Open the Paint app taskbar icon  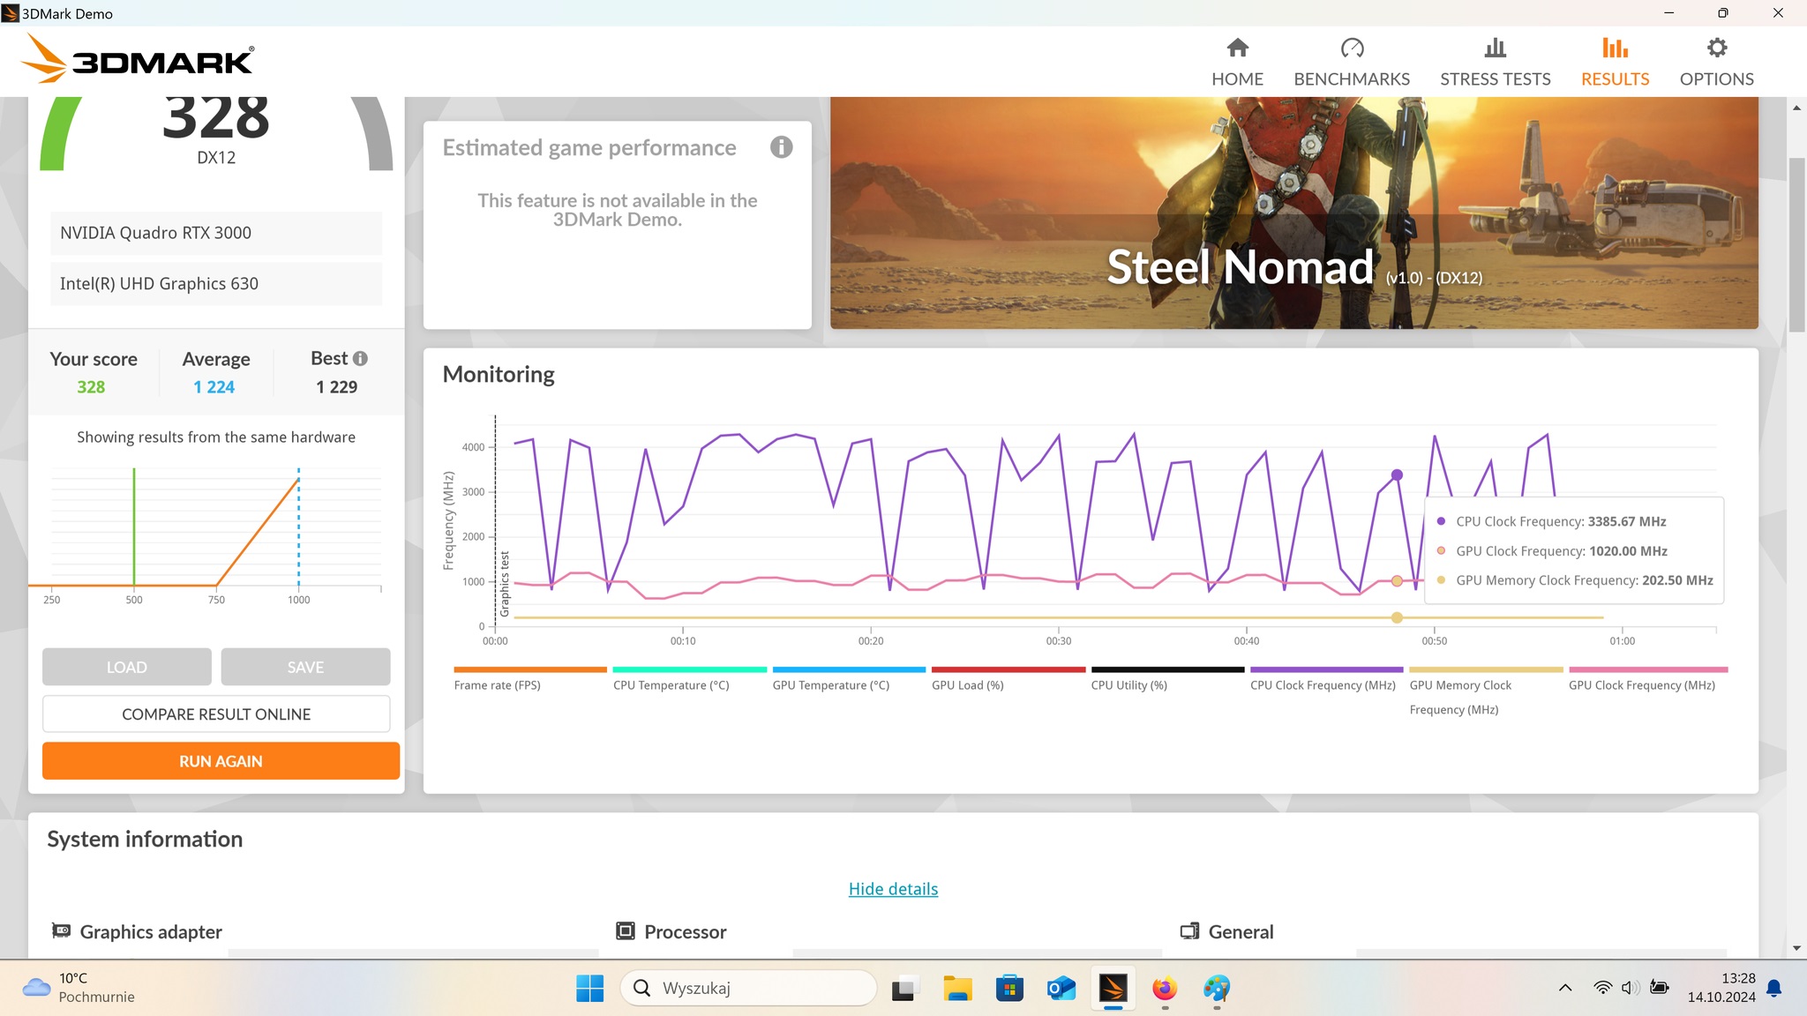click(x=1217, y=988)
